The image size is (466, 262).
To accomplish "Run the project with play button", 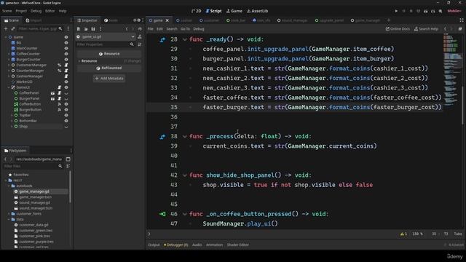I will pos(396,11).
